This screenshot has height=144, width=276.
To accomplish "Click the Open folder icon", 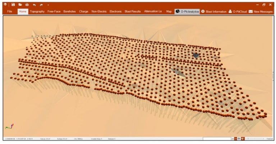I will pyautogui.click(x=20, y=5).
